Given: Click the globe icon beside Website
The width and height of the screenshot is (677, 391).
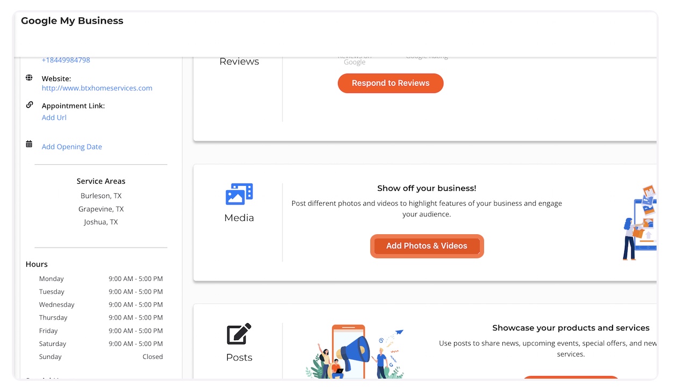Looking at the screenshot, I should click(x=29, y=78).
